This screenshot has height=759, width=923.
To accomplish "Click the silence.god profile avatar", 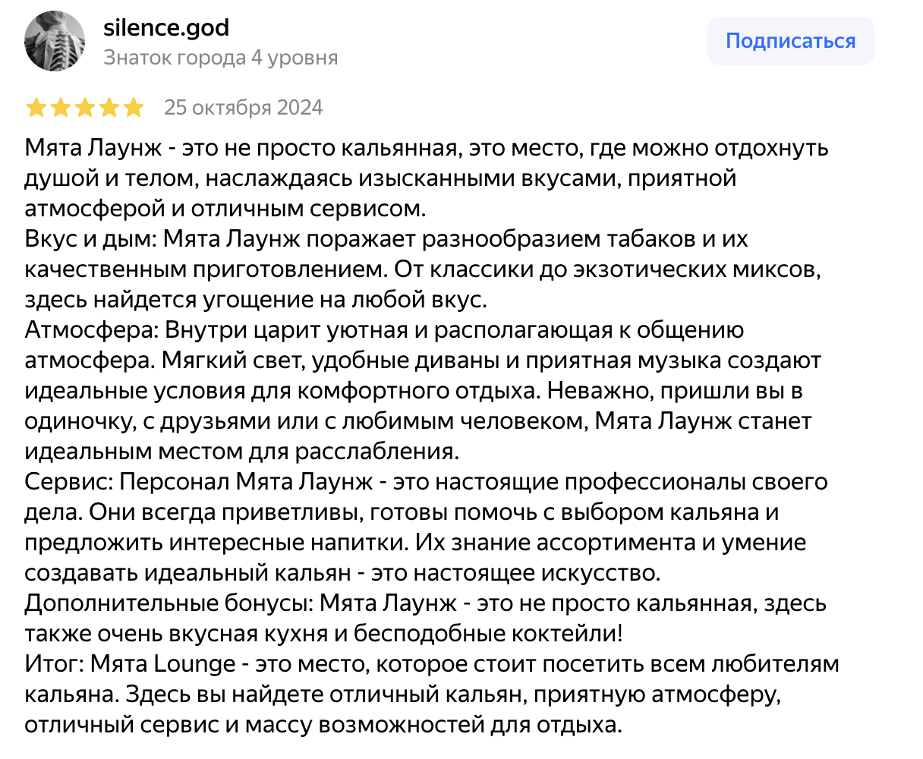I will 55,42.
